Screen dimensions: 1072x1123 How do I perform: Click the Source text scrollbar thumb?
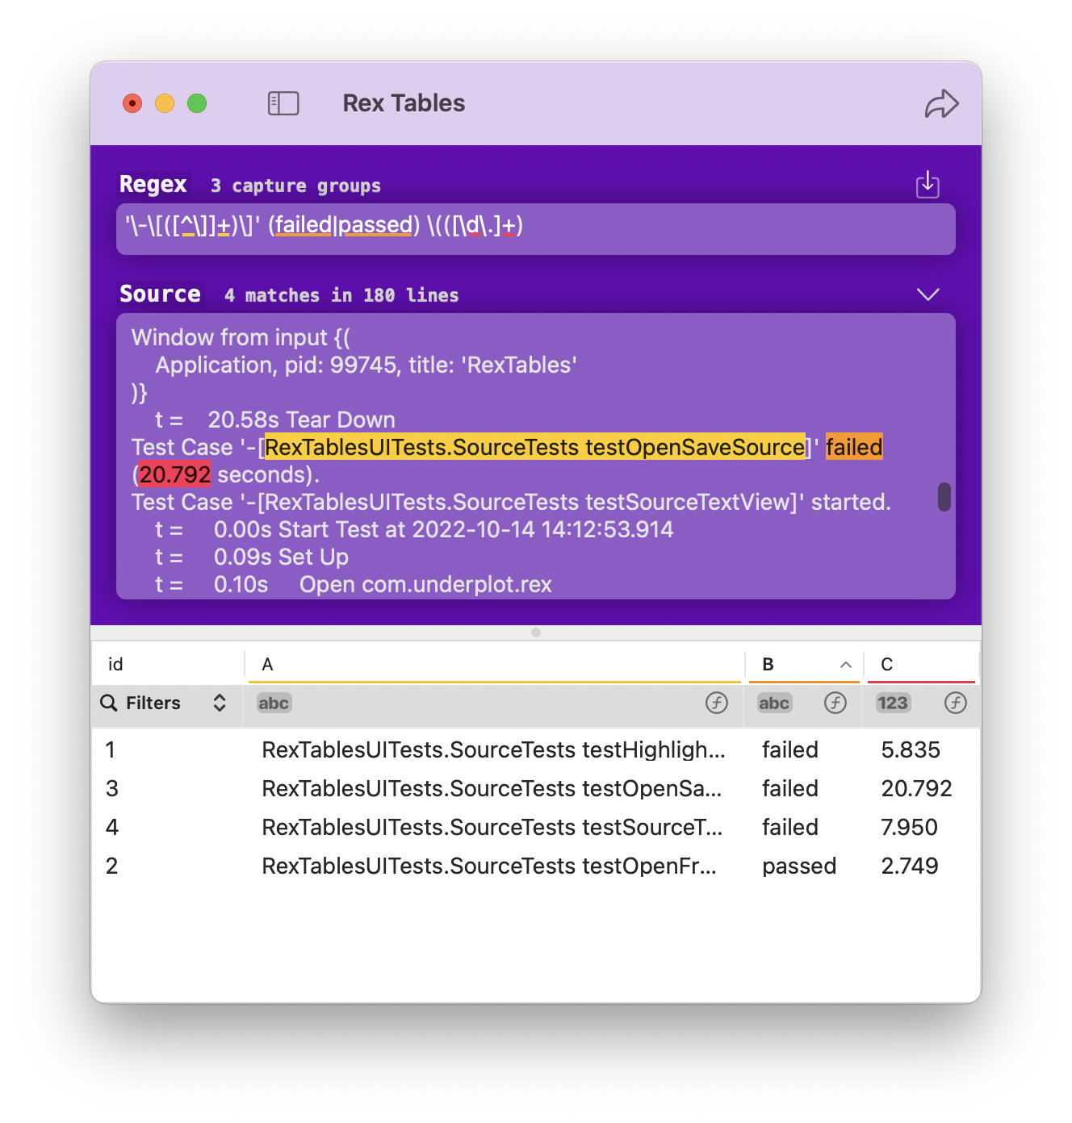pos(944,497)
